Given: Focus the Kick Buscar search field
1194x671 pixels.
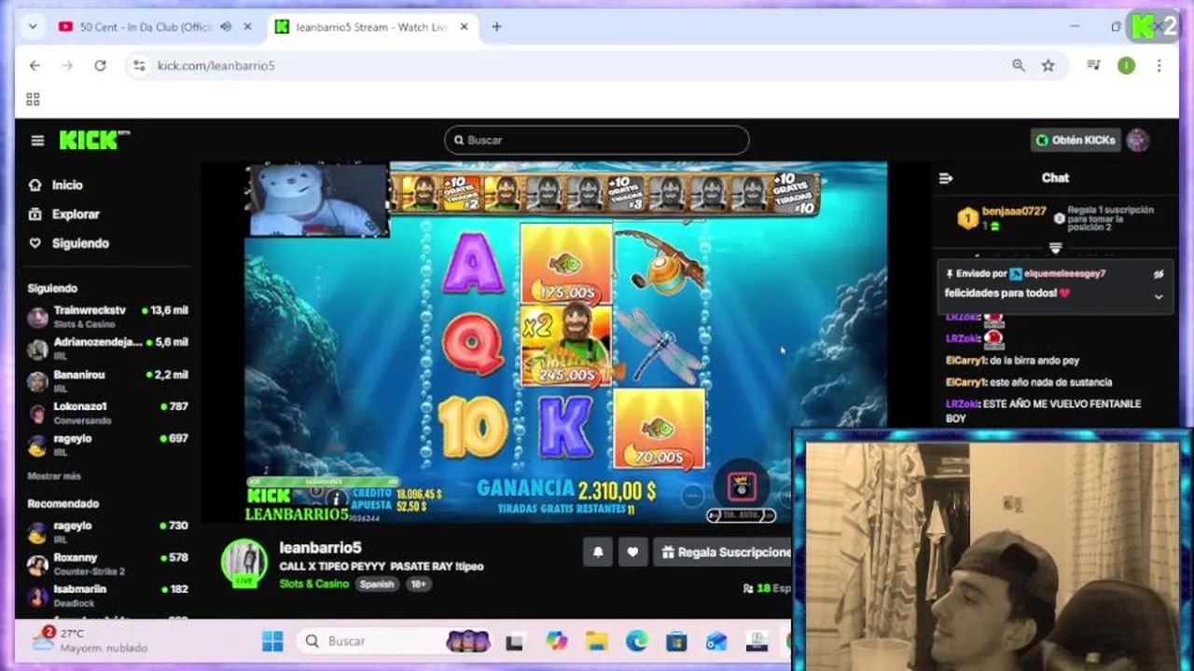Looking at the screenshot, I should pyautogui.click(x=596, y=140).
